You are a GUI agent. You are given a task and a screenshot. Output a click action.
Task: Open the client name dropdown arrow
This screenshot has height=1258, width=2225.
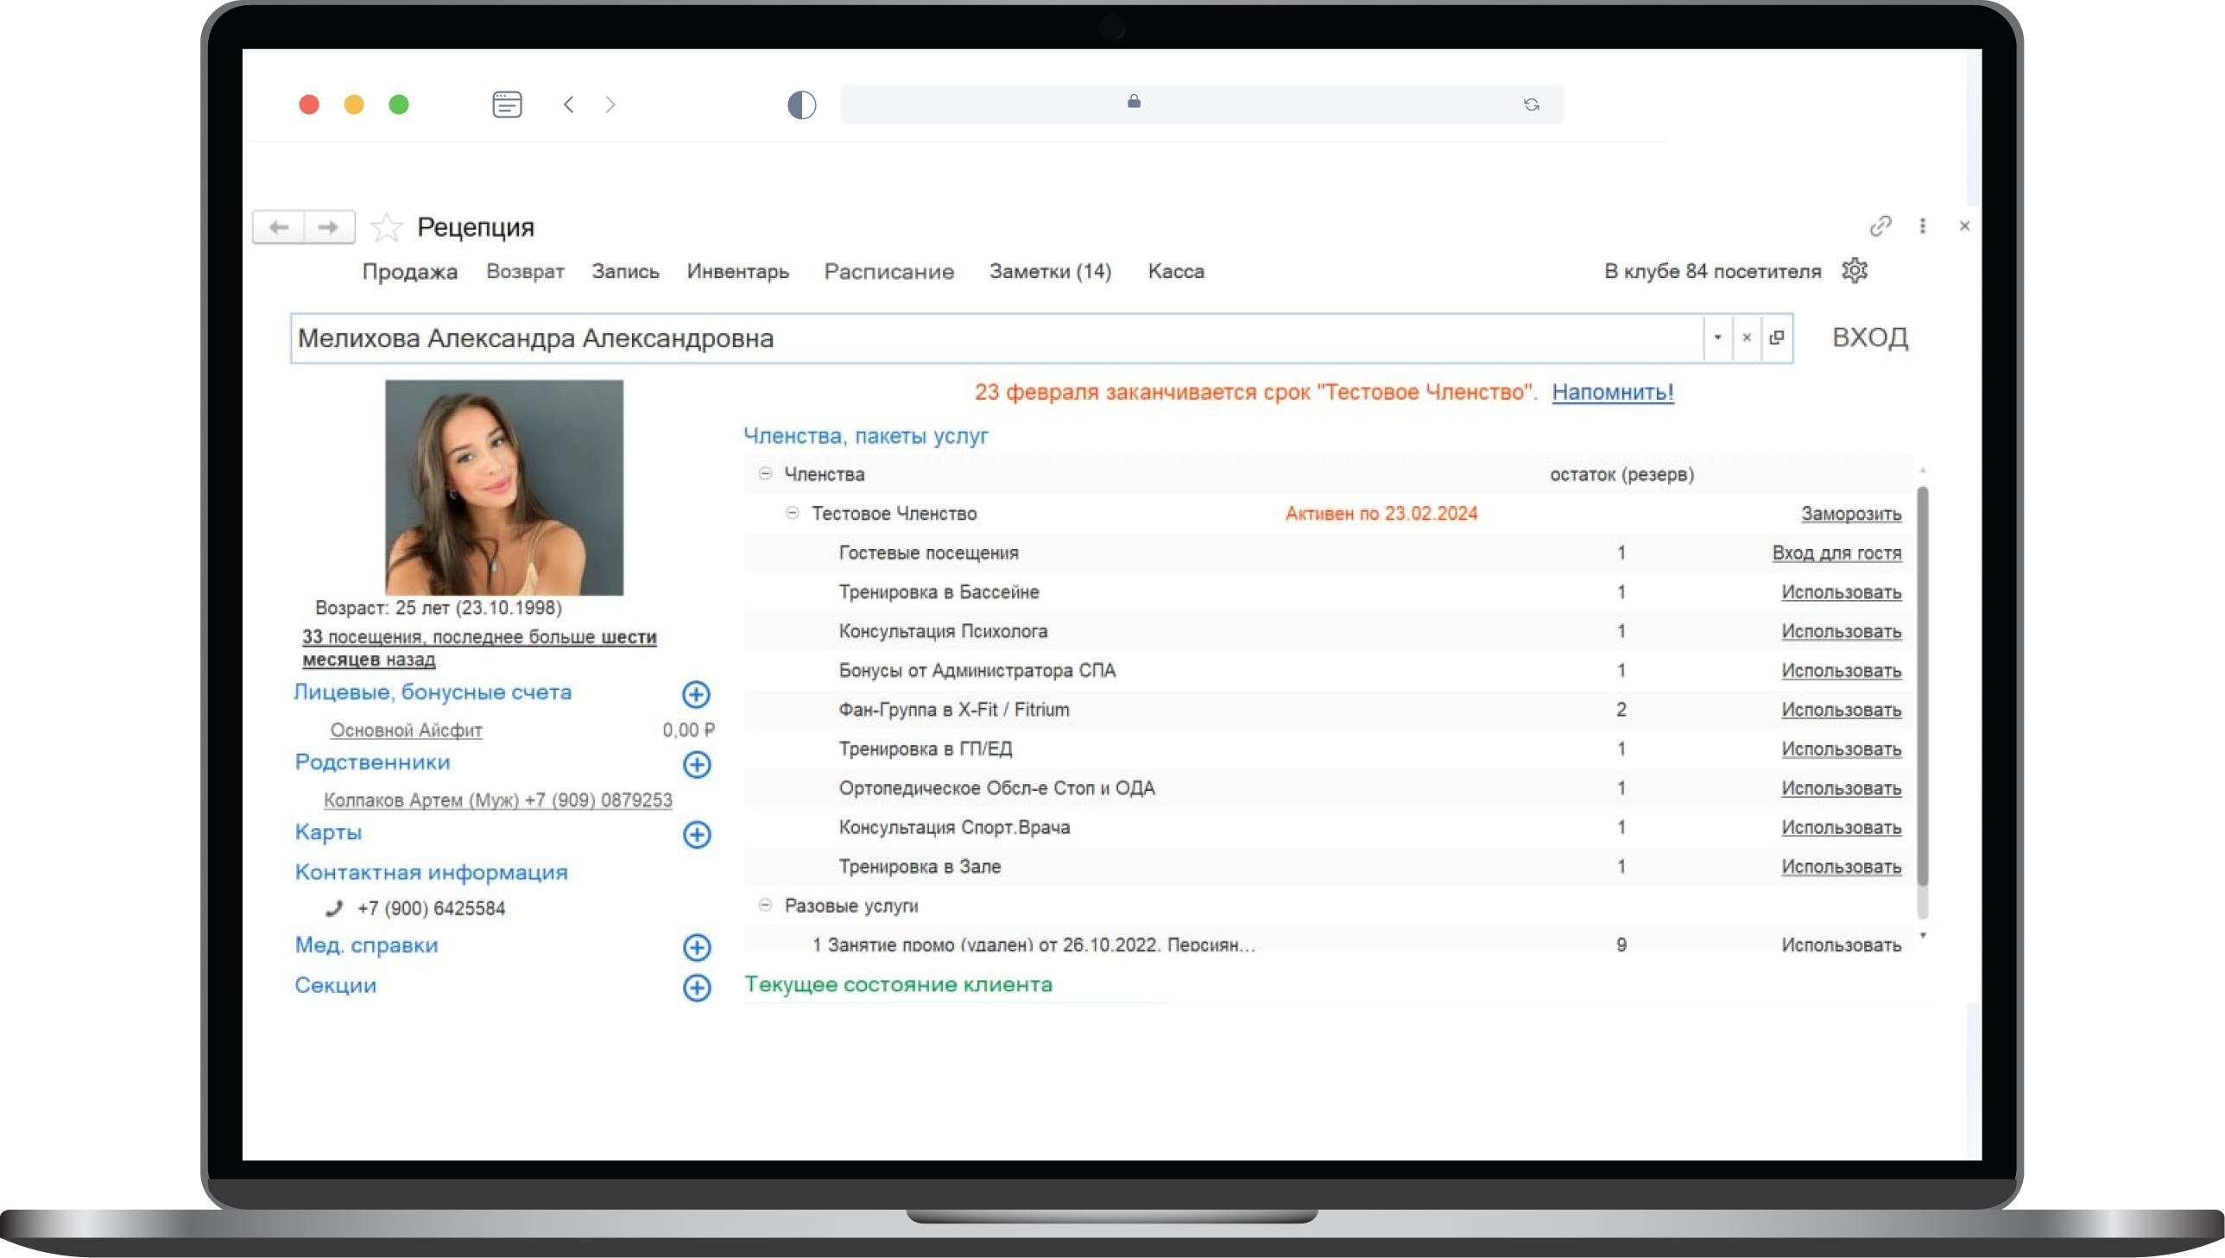click(1717, 338)
